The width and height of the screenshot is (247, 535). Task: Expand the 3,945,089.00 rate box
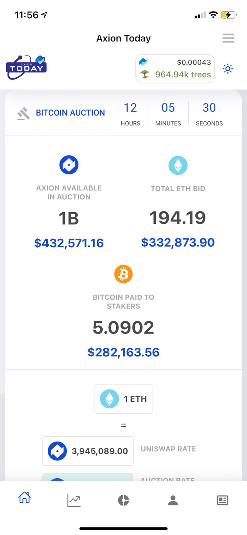coord(87,451)
